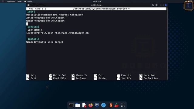Launch CherryTree from the dock
194x109 pixels.
[116, 105]
